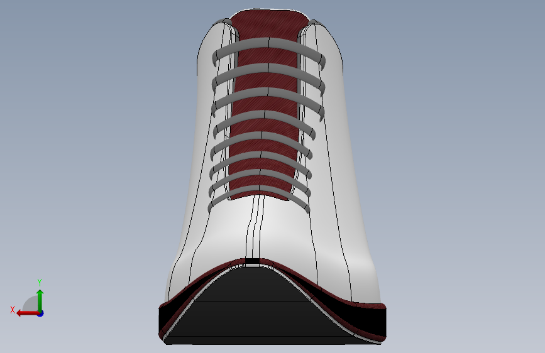Click the green Y axis arrow of the triad
Screen dimensions: 545x353
point(40,300)
